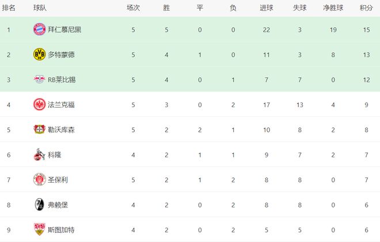Select the RB莱比锡 team name
Viewport: 380px width, 242px height.
[62, 80]
